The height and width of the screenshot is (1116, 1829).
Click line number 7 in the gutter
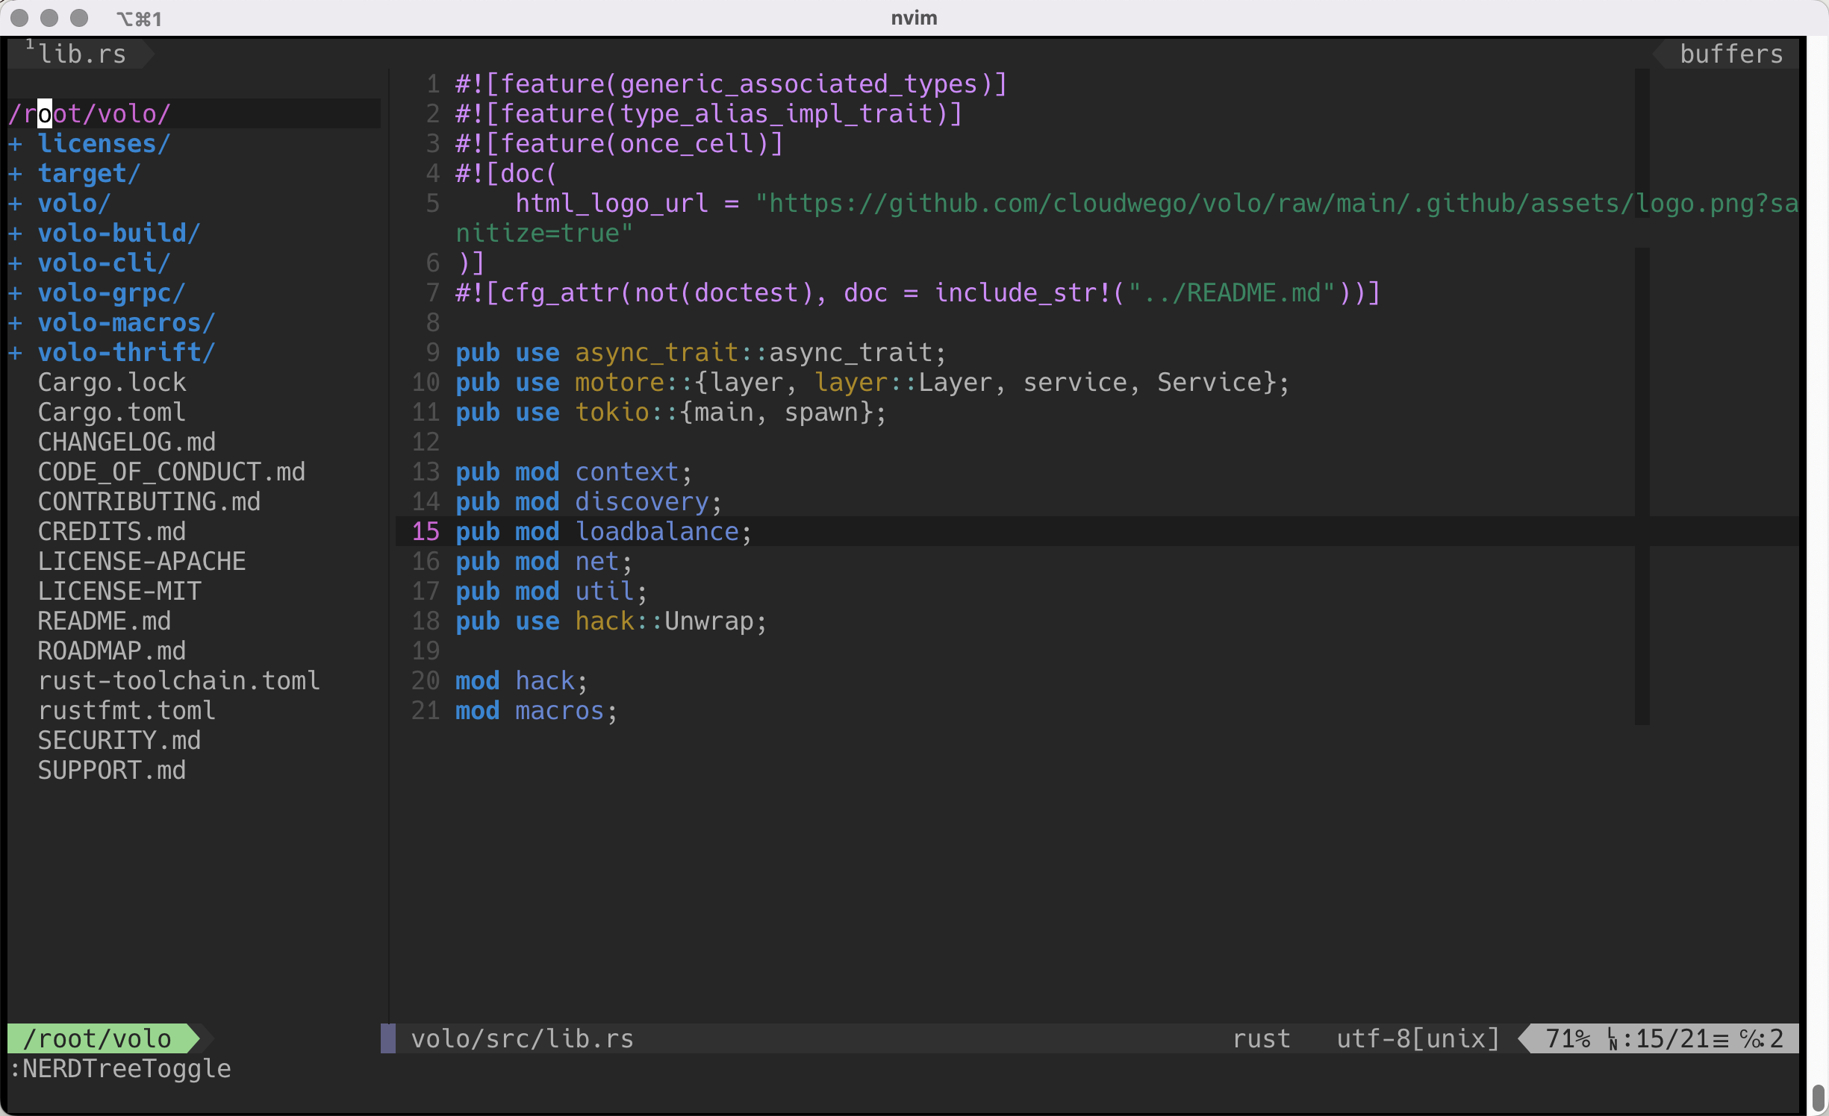(x=433, y=292)
